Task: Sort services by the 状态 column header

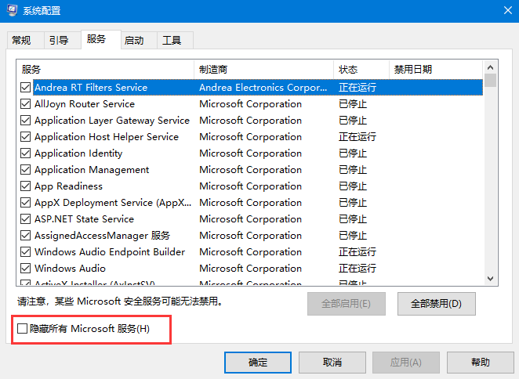Action: (x=361, y=70)
